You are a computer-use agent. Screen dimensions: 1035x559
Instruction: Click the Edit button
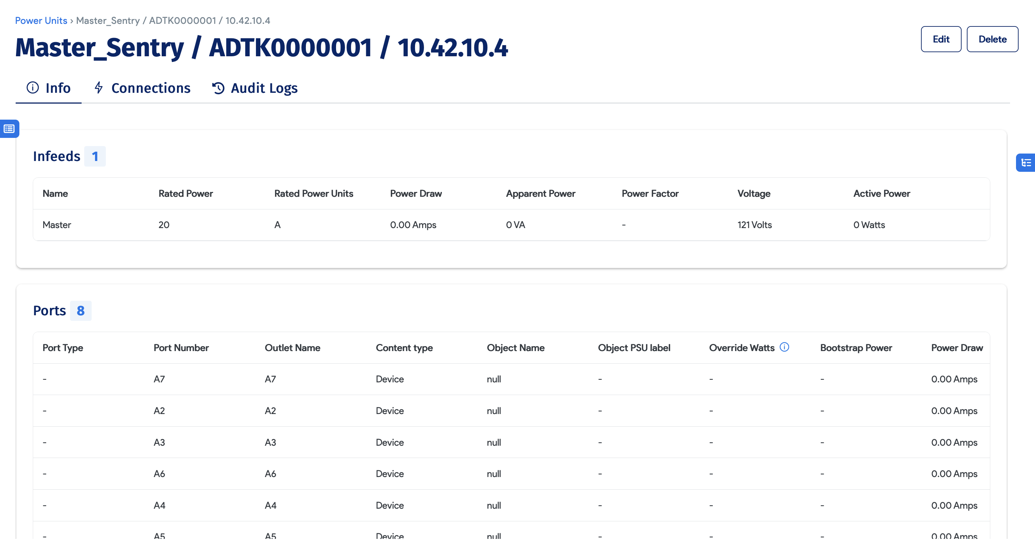(x=941, y=39)
